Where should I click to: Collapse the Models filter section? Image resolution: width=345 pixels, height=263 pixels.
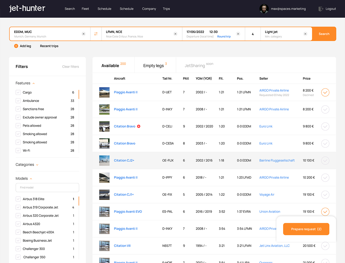coord(31,179)
